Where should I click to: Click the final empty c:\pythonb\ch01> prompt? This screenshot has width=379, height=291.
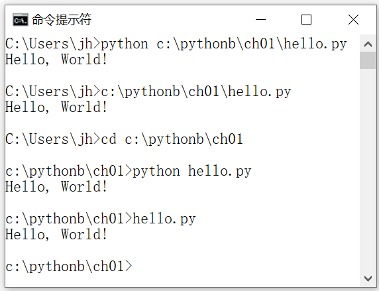click(69, 266)
